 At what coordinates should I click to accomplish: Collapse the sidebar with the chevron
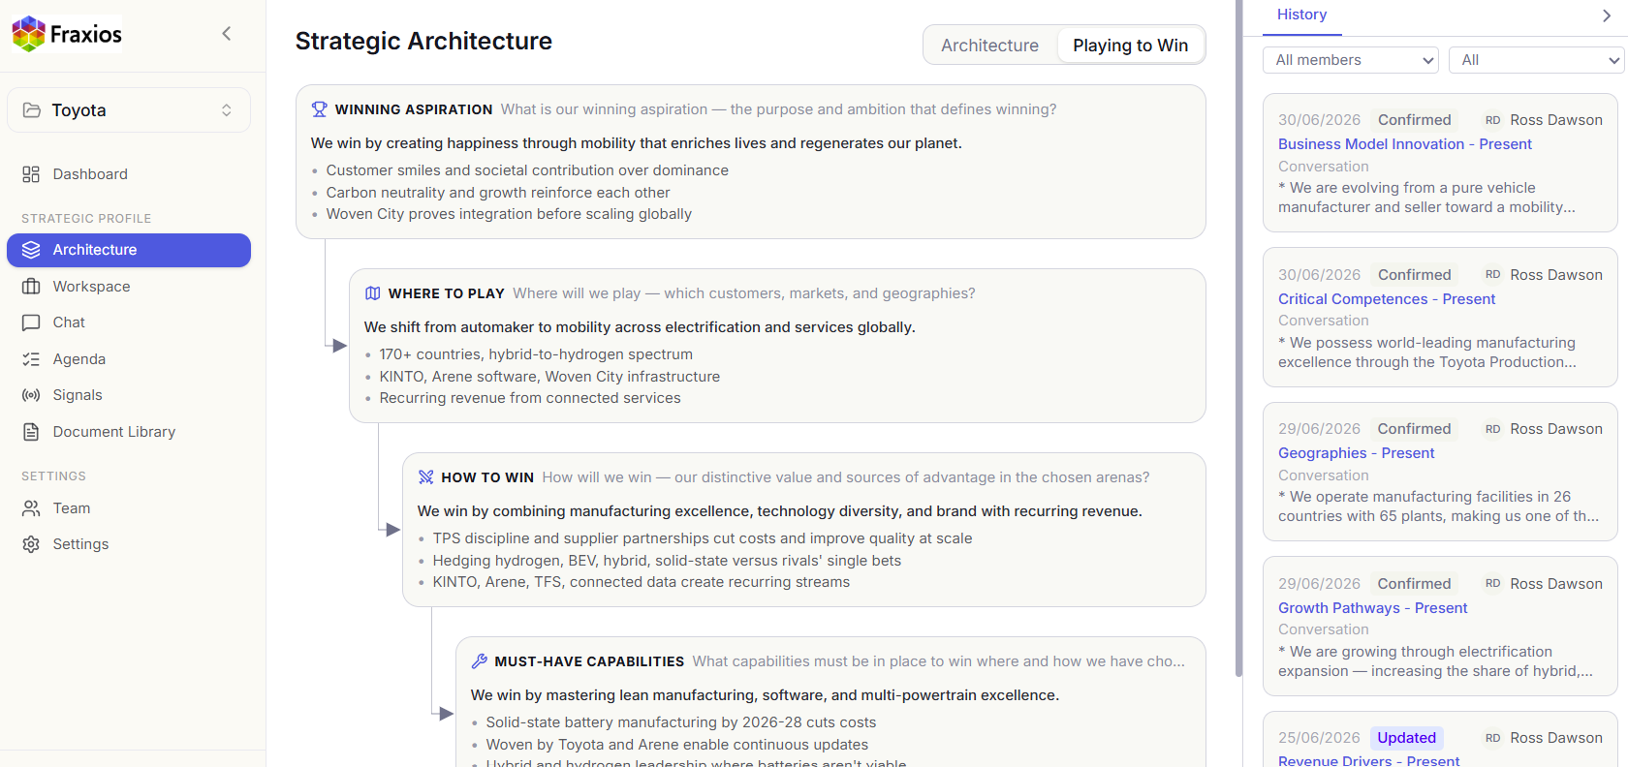227,34
